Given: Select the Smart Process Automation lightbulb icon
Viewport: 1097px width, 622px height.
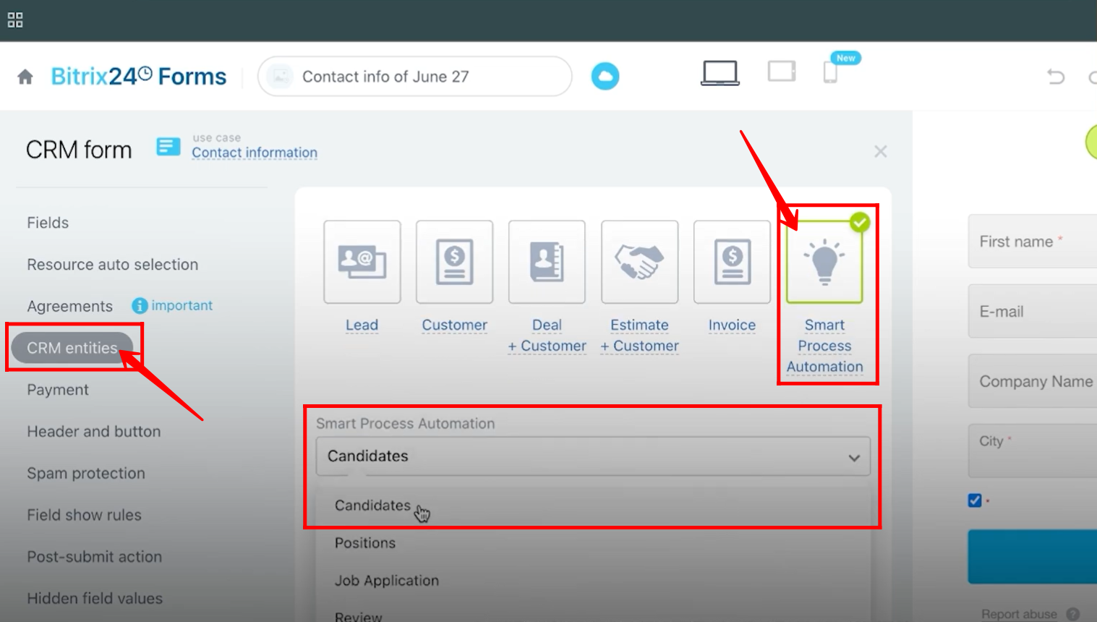Looking at the screenshot, I should tap(824, 262).
